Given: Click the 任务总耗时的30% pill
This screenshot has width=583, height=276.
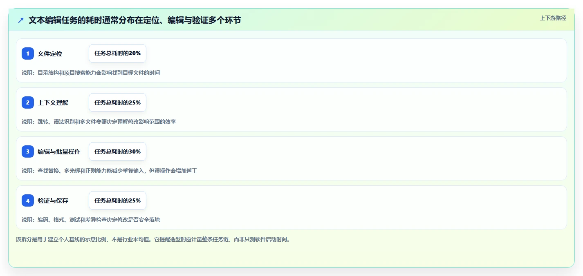Looking at the screenshot, I should point(117,151).
